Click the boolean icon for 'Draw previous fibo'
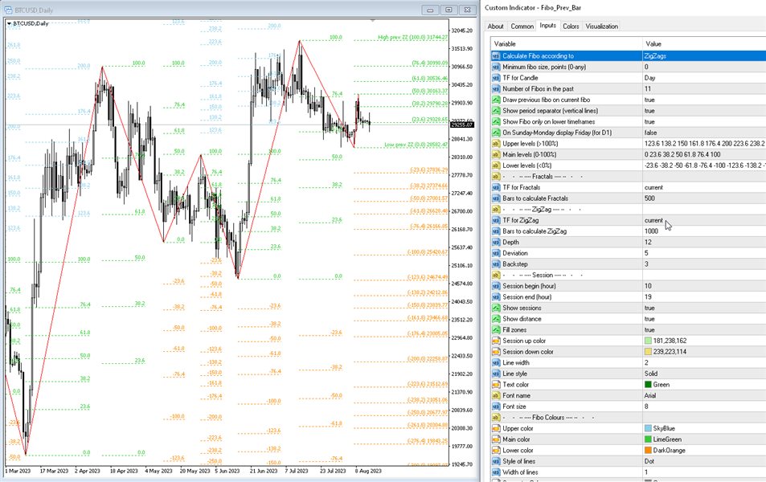 click(x=497, y=100)
